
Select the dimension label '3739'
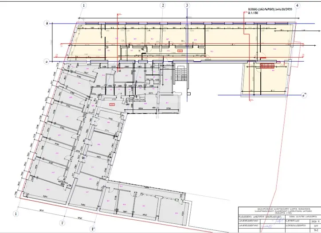tap(168, 109)
